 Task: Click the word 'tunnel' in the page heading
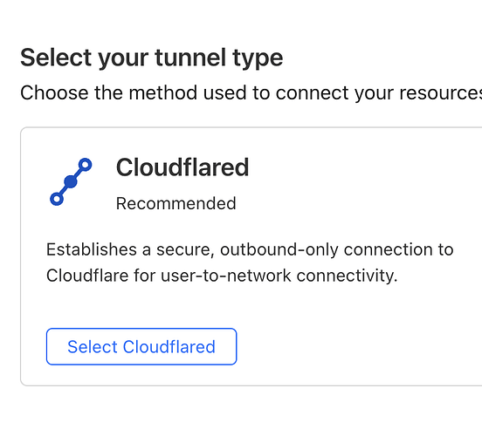pos(190,58)
